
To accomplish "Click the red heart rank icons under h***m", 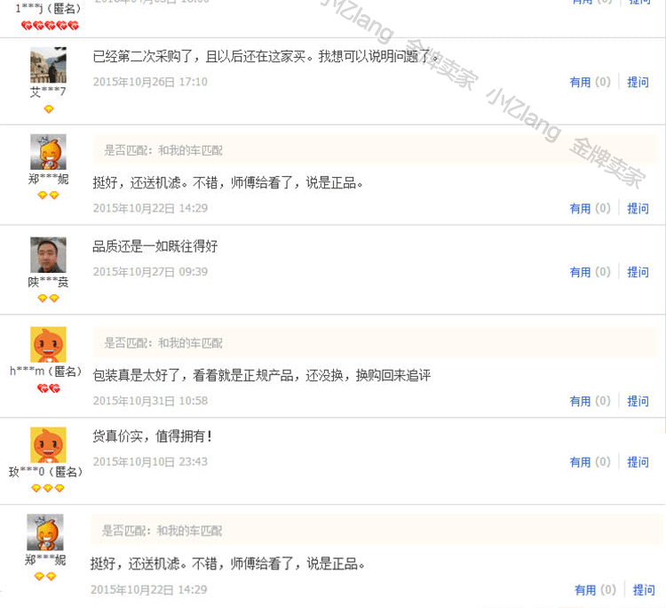I will tap(49, 388).
